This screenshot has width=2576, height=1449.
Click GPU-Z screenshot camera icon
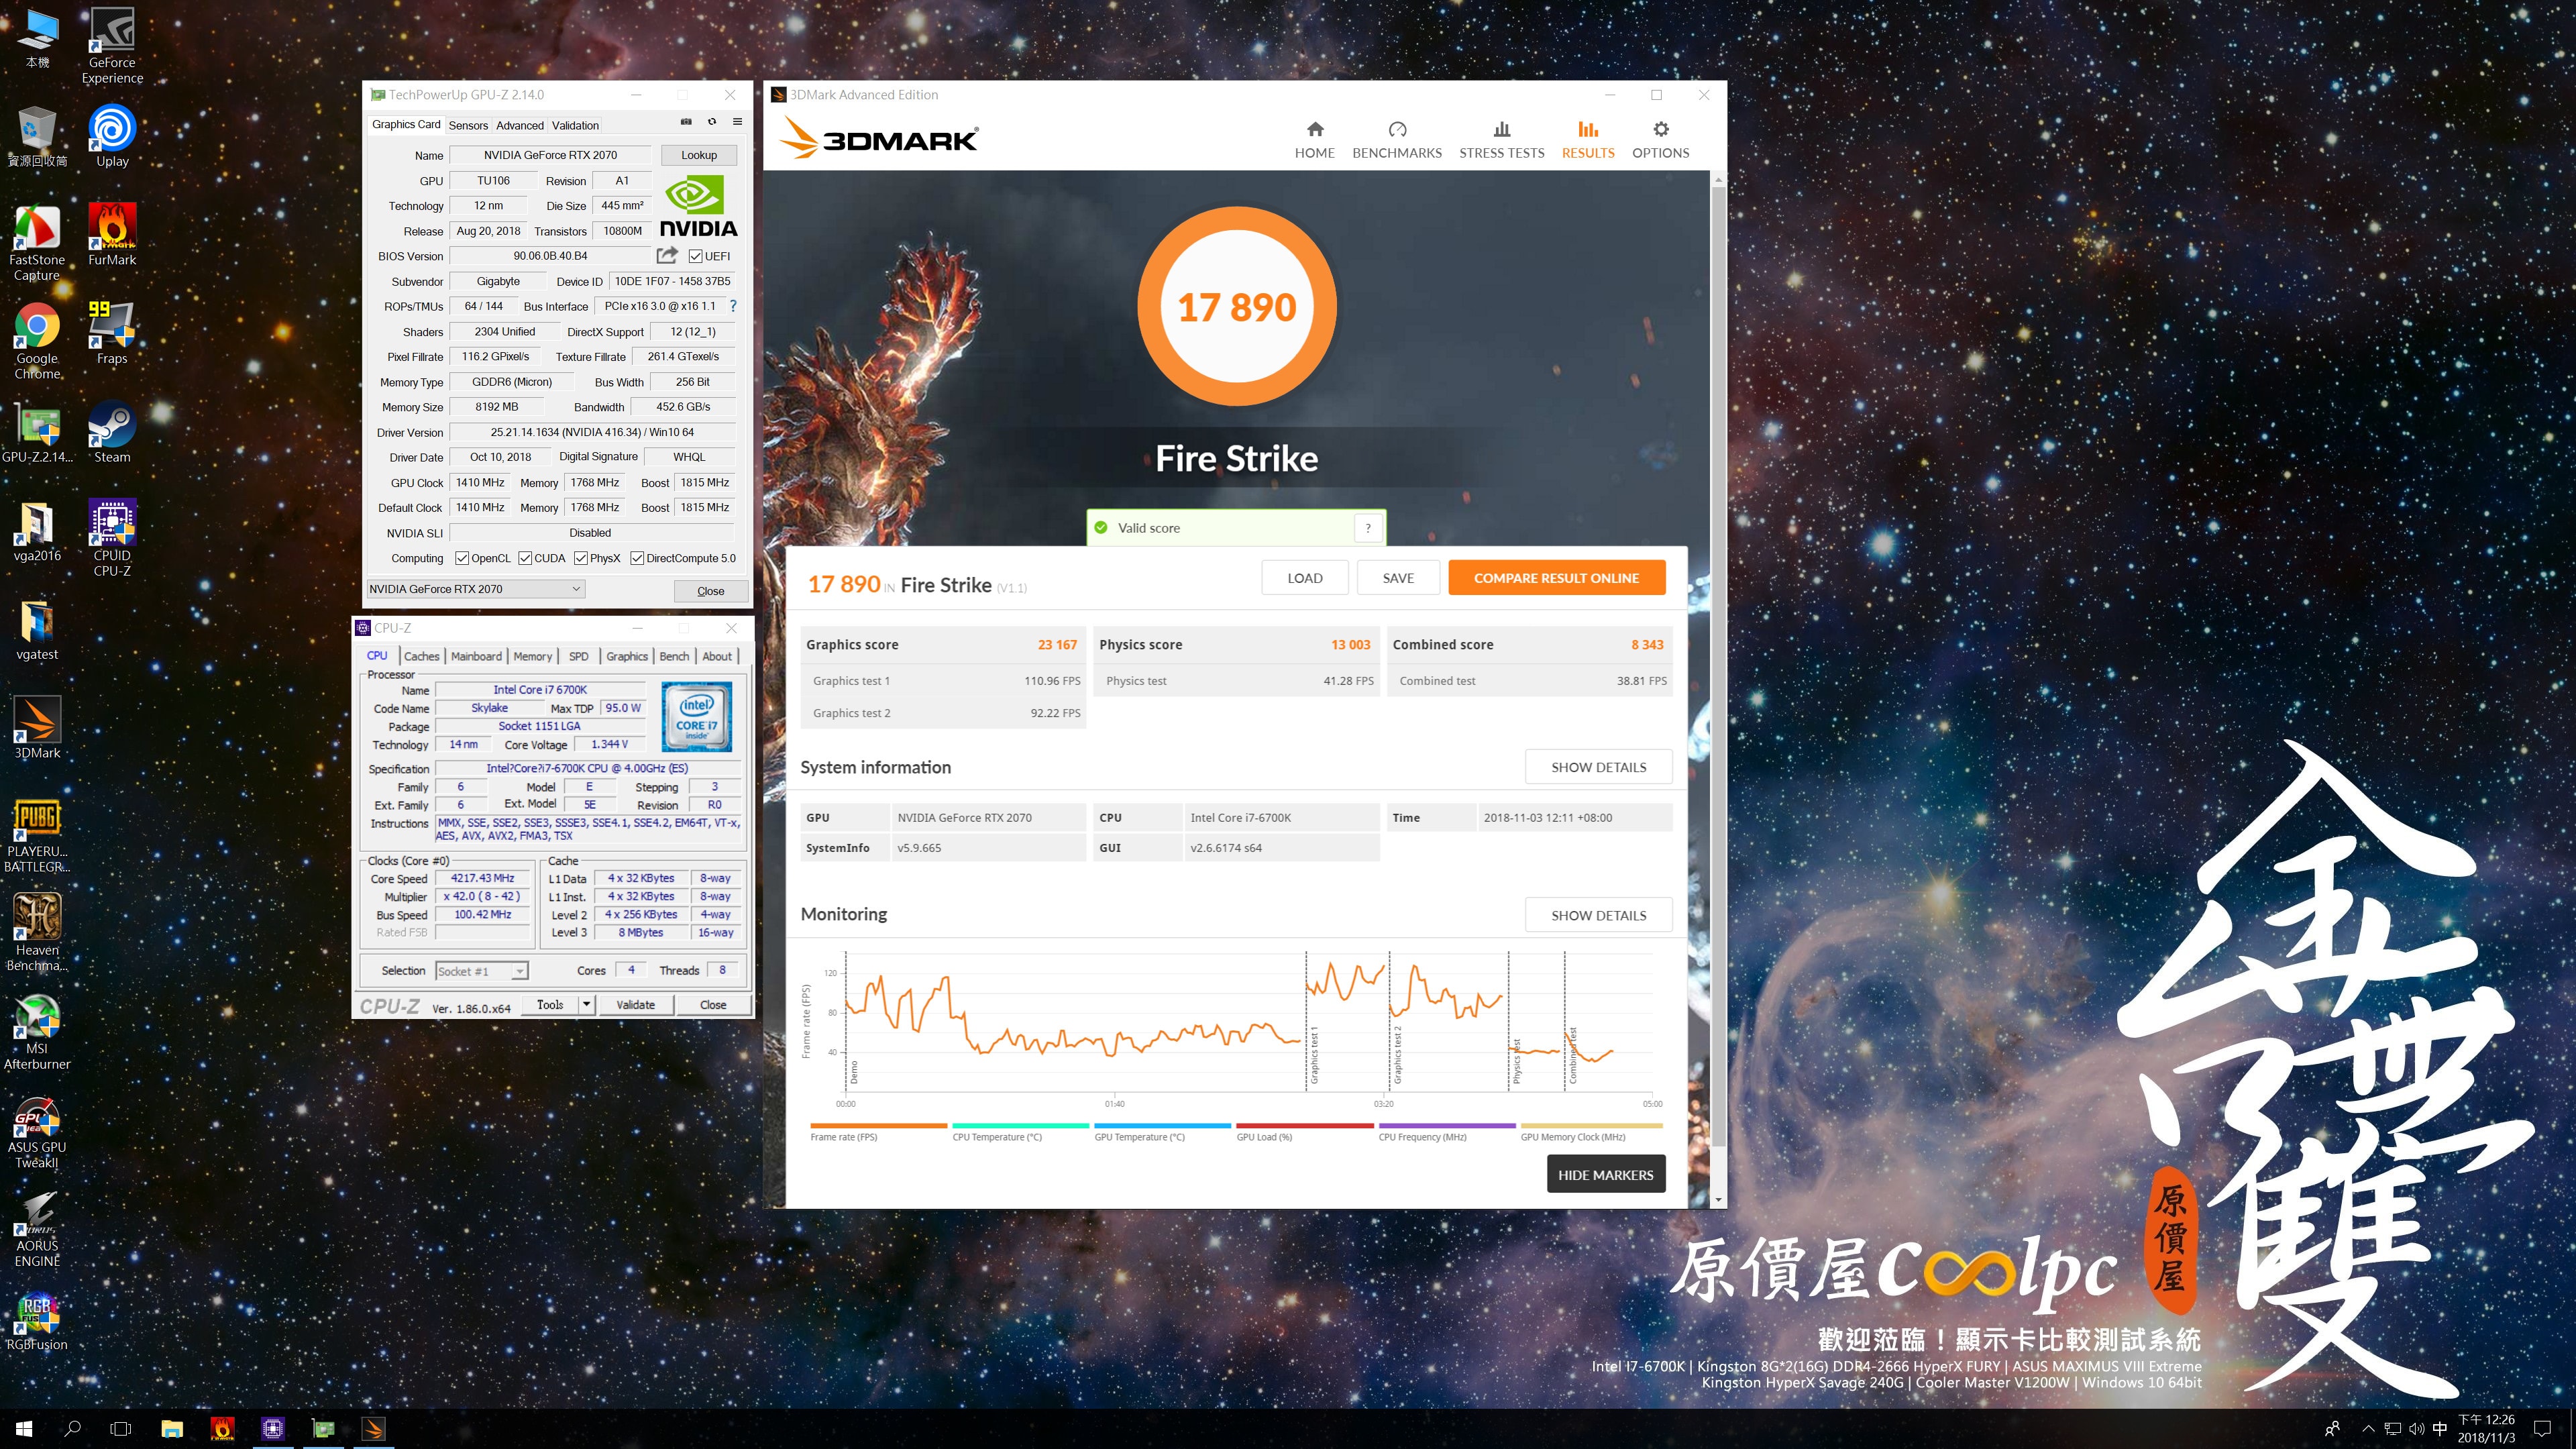[x=686, y=122]
